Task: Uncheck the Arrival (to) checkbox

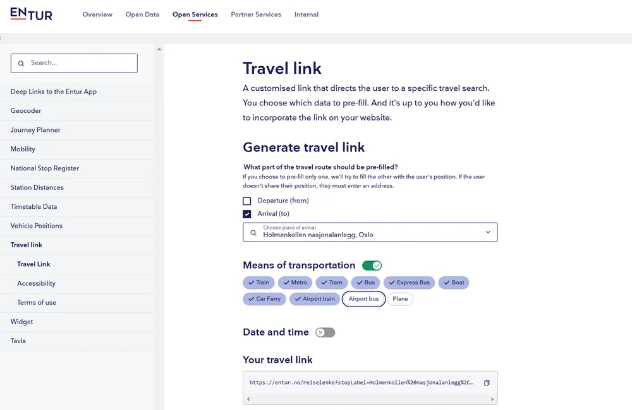Action: click(x=247, y=214)
